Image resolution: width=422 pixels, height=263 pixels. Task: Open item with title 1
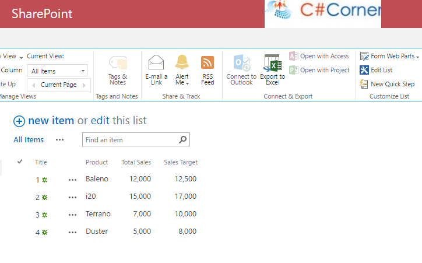point(37,180)
